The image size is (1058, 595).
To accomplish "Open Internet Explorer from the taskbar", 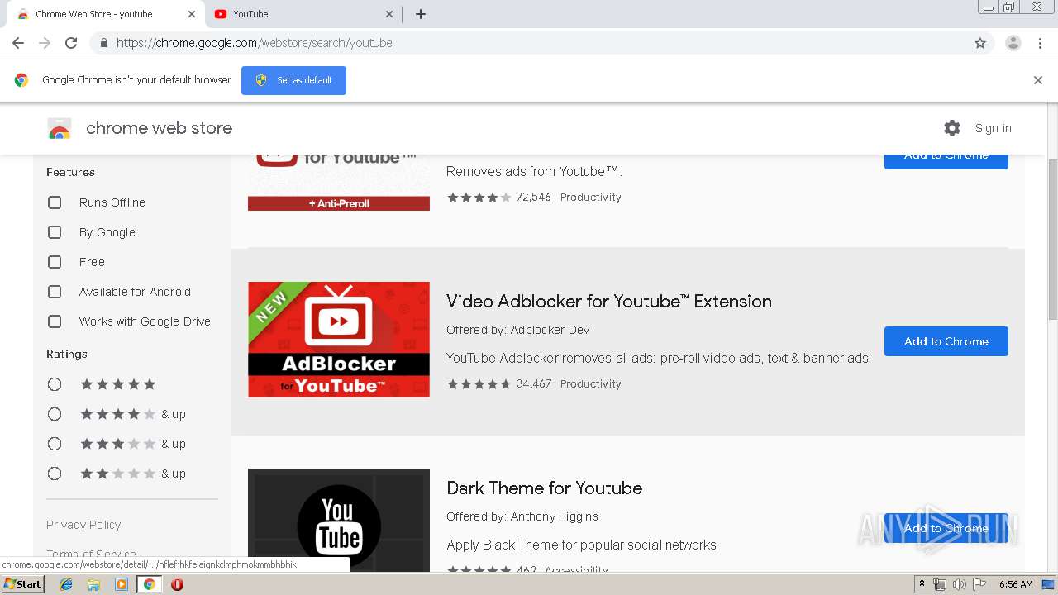I will click(x=66, y=584).
